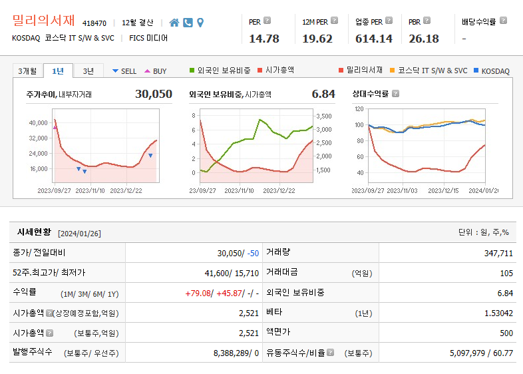Image resolution: width=523 pixels, height=374 pixels.
Task: Click green 외국인 보유비중 legend swatch
Action: [192, 71]
